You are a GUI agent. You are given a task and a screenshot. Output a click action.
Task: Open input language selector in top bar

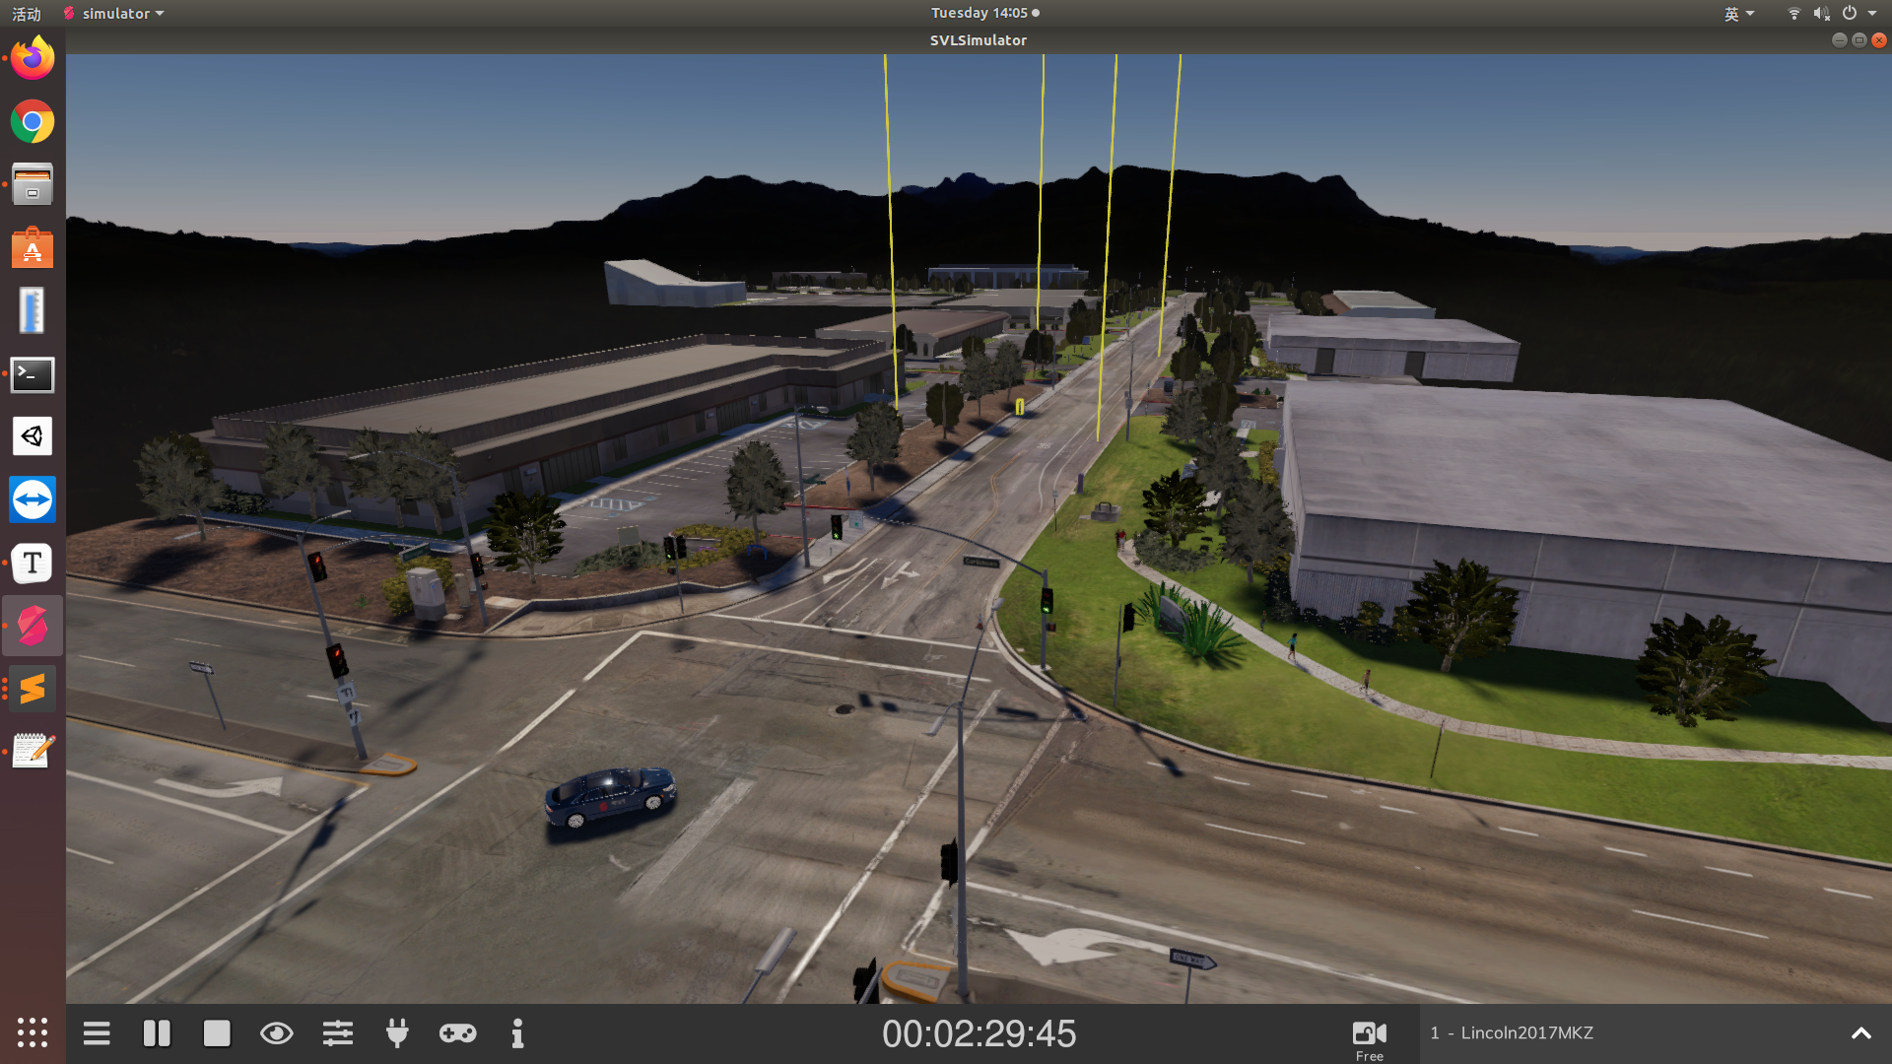coord(1738,14)
